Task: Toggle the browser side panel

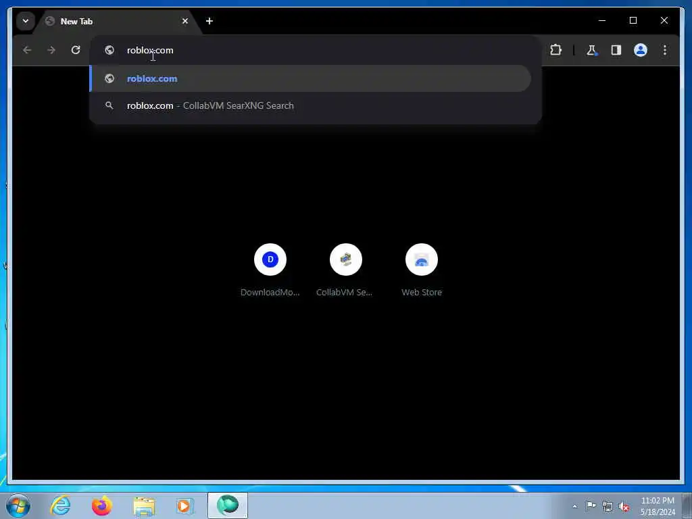Action: pyautogui.click(x=616, y=50)
